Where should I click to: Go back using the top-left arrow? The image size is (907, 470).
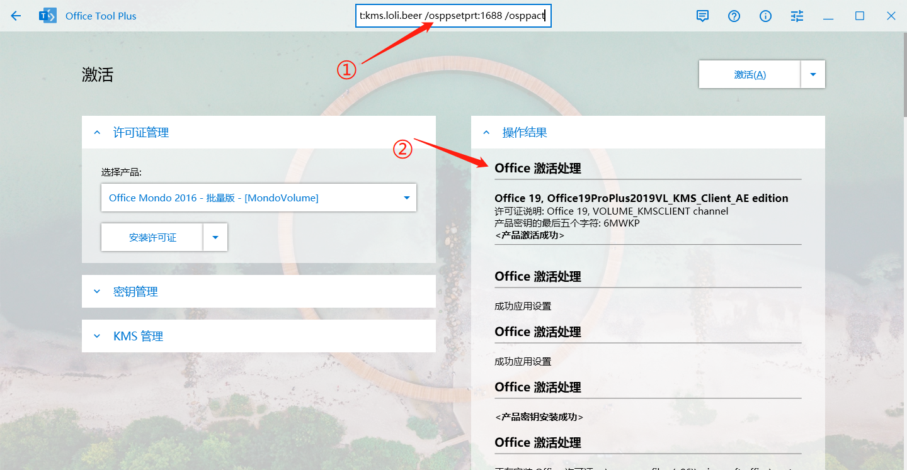16,16
